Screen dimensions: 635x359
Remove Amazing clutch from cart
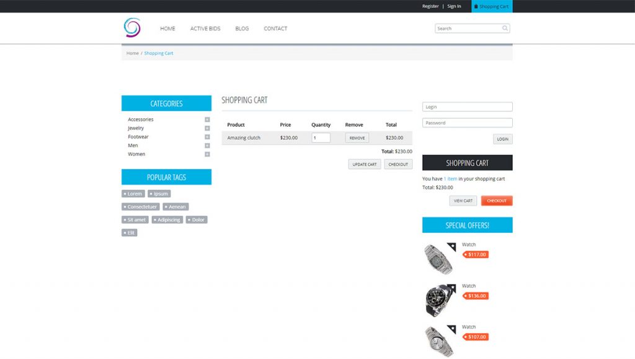point(357,138)
